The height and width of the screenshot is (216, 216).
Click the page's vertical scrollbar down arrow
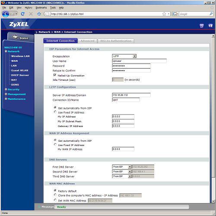213,201
